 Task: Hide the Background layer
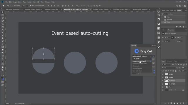[162, 90]
